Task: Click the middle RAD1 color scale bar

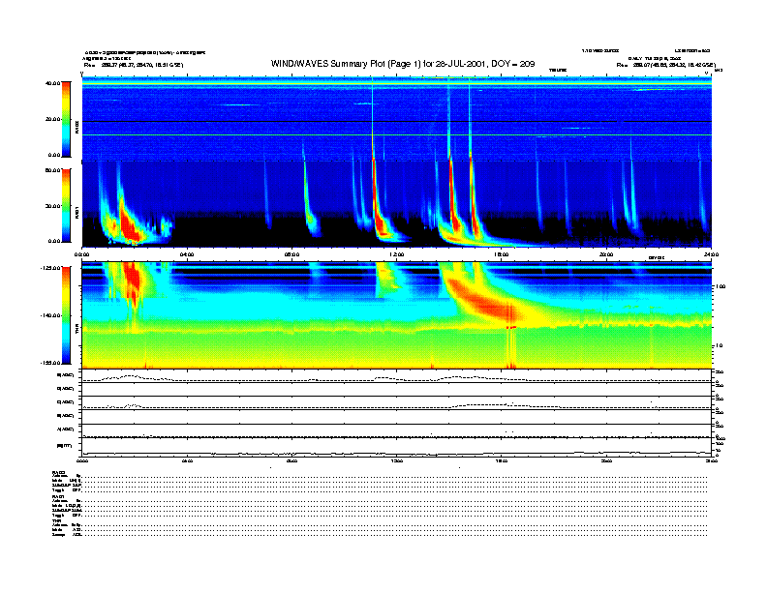Action: (66, 205)
